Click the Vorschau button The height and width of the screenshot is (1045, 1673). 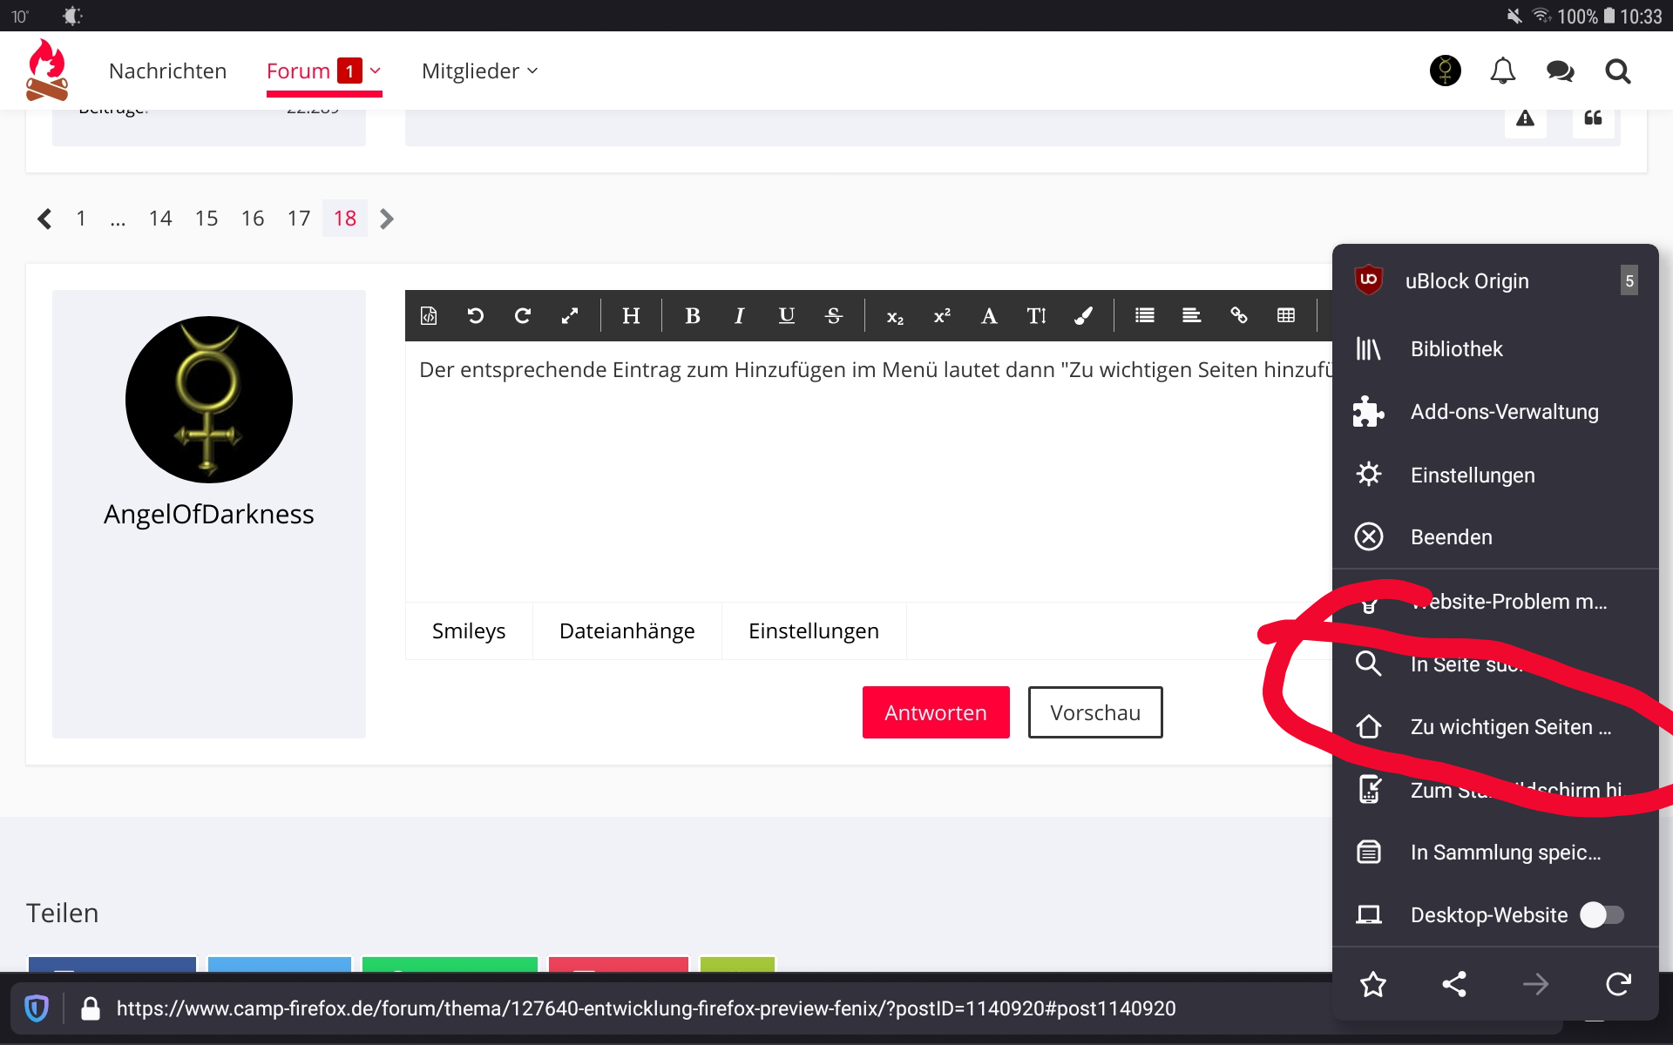click(1094, 712)
